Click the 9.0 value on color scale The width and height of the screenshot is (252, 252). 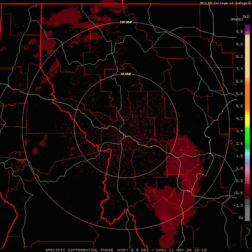(x=239, y=44)
